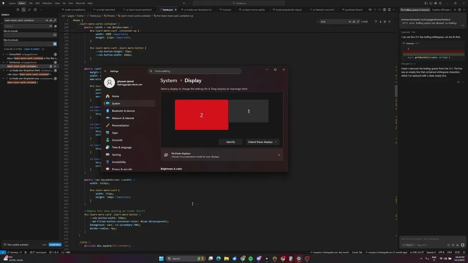Open the Source Control branch icon

(x=29, y=10)
